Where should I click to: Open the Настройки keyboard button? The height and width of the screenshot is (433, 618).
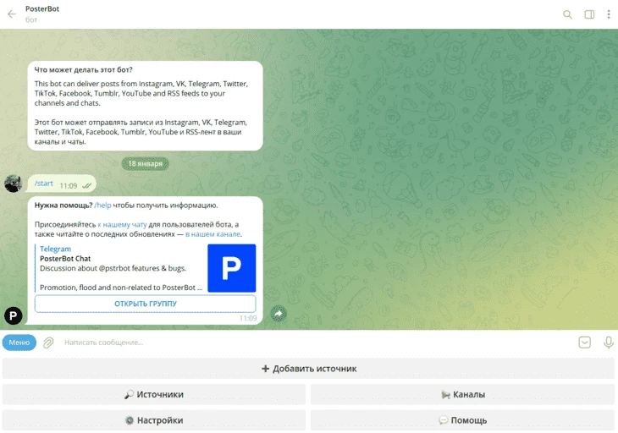pos(154,420)
